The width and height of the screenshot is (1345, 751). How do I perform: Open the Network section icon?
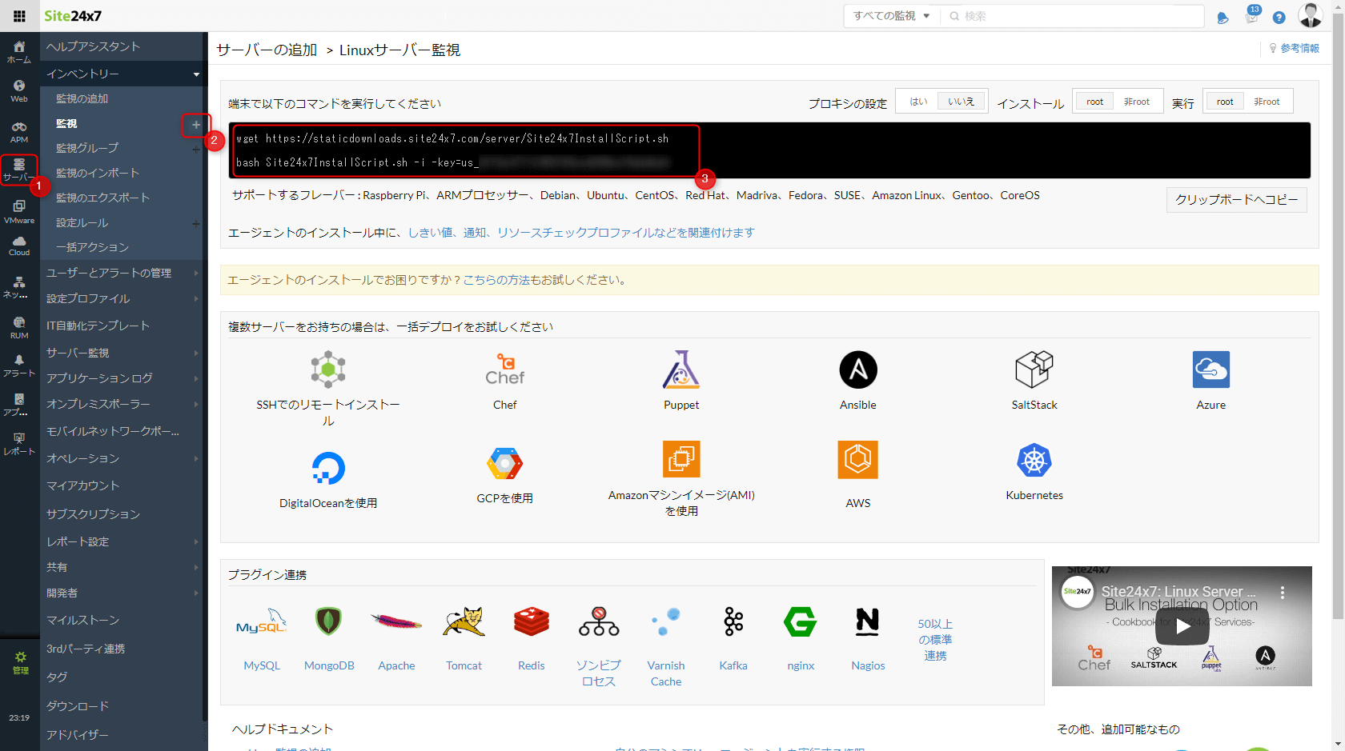(19, 287)
